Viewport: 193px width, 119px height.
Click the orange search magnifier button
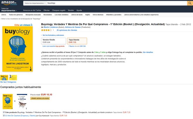point(190,3)
